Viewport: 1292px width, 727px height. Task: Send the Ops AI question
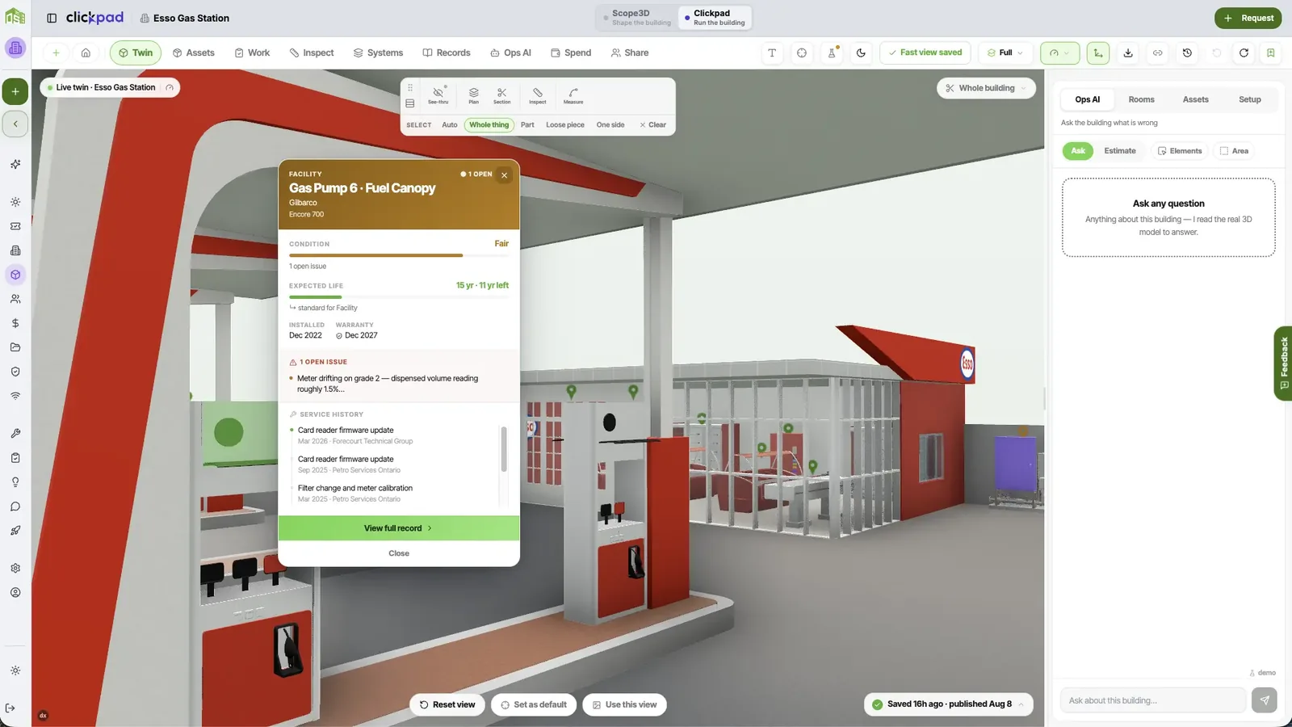[x=1265, y=700]
